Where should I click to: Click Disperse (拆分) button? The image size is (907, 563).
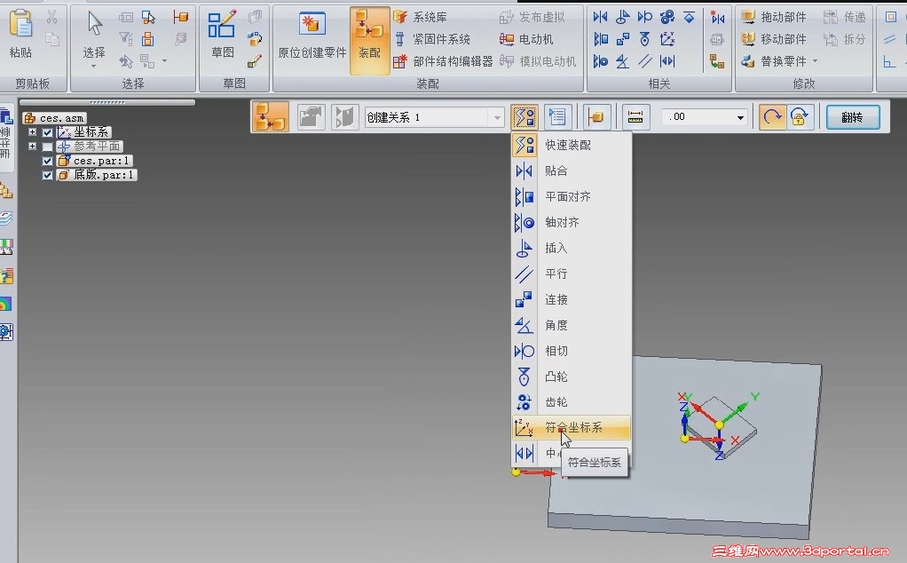[845, 39]
